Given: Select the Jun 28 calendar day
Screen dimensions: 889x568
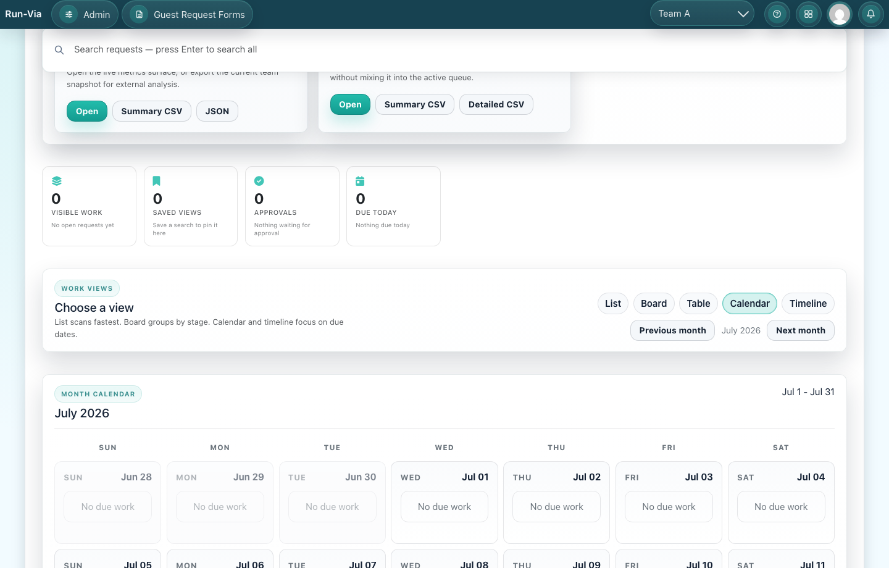Looking at the screenshot, I should click(x=107, y=503).
